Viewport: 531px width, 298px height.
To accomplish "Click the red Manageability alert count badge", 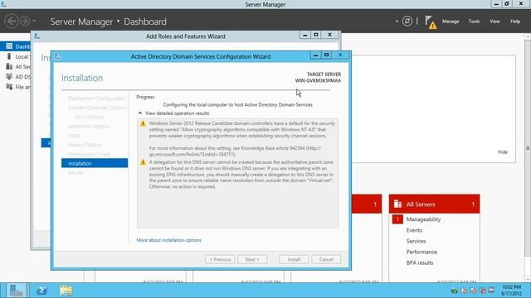I will [x=397, y=219].
